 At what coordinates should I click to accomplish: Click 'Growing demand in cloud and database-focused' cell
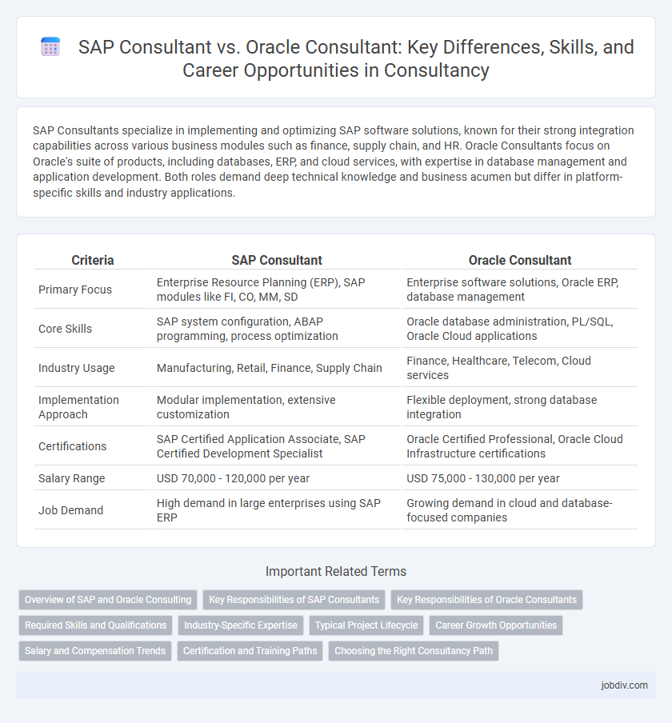pyautogui.click(x=520, y=510)
